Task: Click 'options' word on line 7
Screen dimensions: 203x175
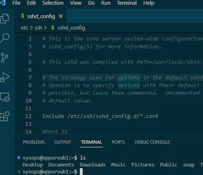Action: [x=129, y=77]
